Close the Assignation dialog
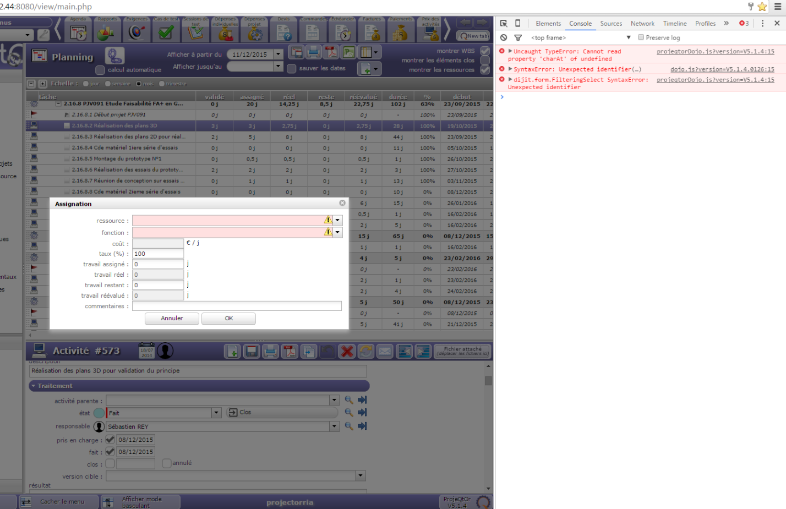The width and height of the screenshot is (786, 509). [x=342, y=203]
